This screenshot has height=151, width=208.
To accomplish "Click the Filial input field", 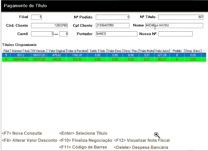I will (x=37, y=17).
